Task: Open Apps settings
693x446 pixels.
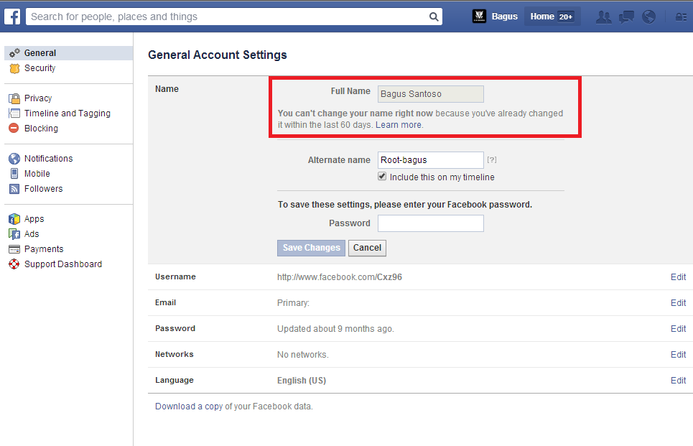Action: (x=34, y=219)
